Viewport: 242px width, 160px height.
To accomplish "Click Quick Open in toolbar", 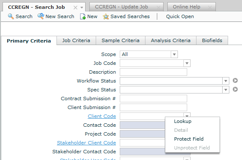I will (180, 16).
